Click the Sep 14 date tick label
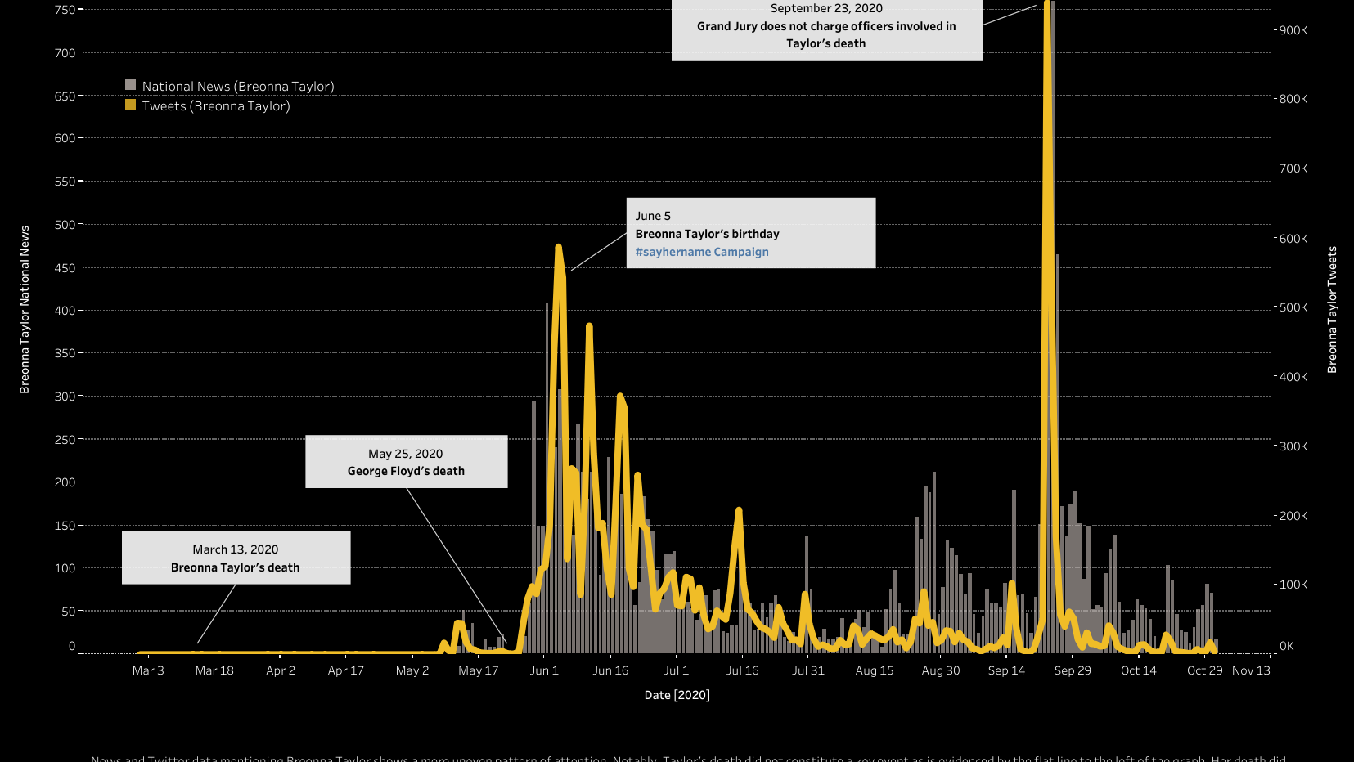The height and width of the screenshot is (762, 1354). (x=1006, y=670)
